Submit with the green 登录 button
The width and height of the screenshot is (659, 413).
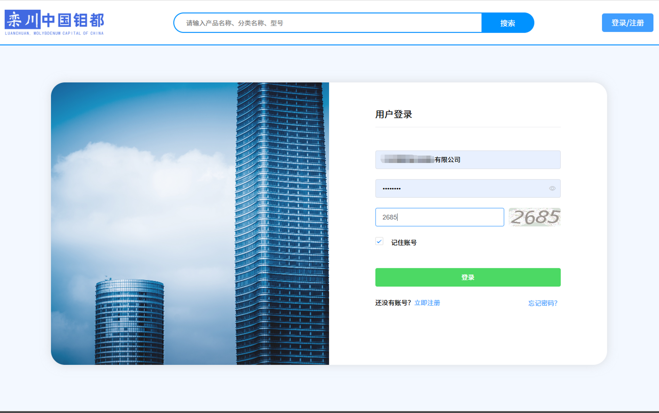pos(468,277)
